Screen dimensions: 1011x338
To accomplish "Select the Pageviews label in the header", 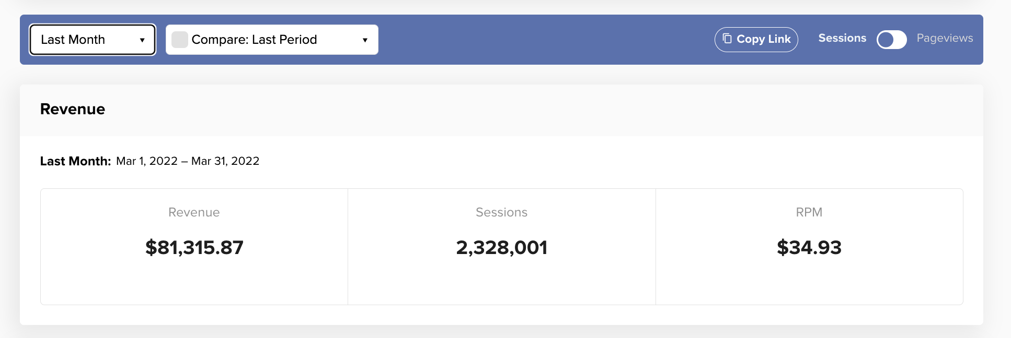I will 944,38.
